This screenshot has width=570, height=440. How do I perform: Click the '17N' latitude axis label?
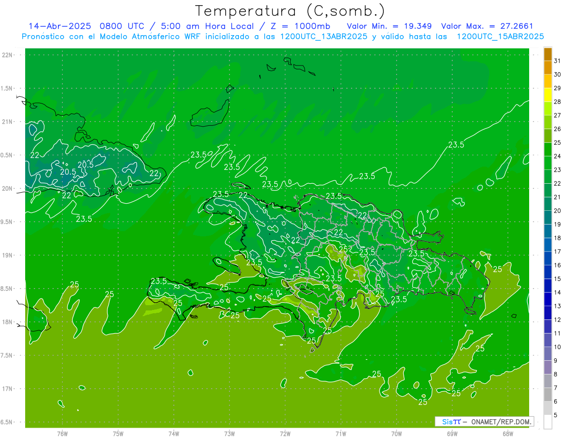pyautogui.click(x=8, y=389)
